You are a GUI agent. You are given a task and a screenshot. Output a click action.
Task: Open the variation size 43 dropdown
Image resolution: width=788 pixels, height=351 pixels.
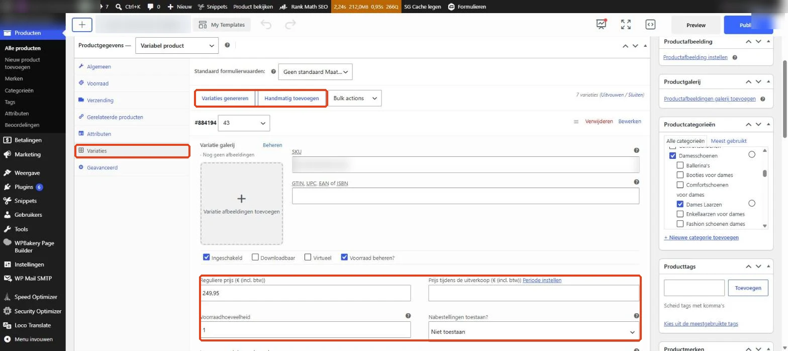tap(244, 123)
